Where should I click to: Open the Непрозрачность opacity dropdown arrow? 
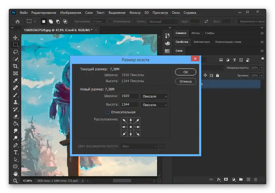[262, 68]
